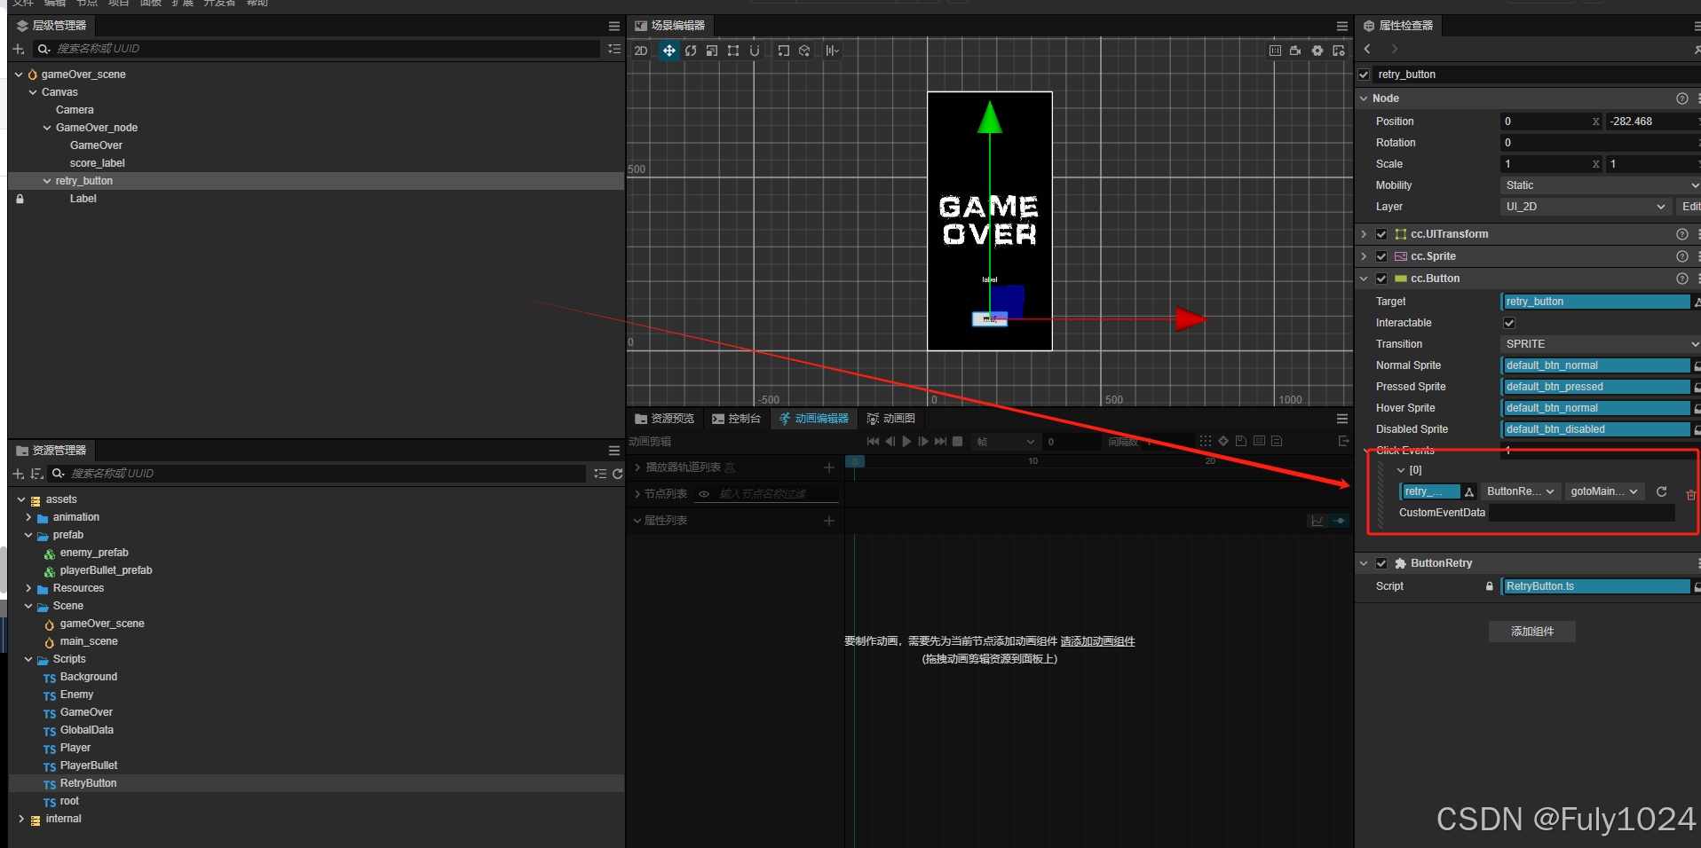Disable the cc.Sprite component checkbox
The height and width of the screenshot is (848, 1701).
(x=1381, y=256)
